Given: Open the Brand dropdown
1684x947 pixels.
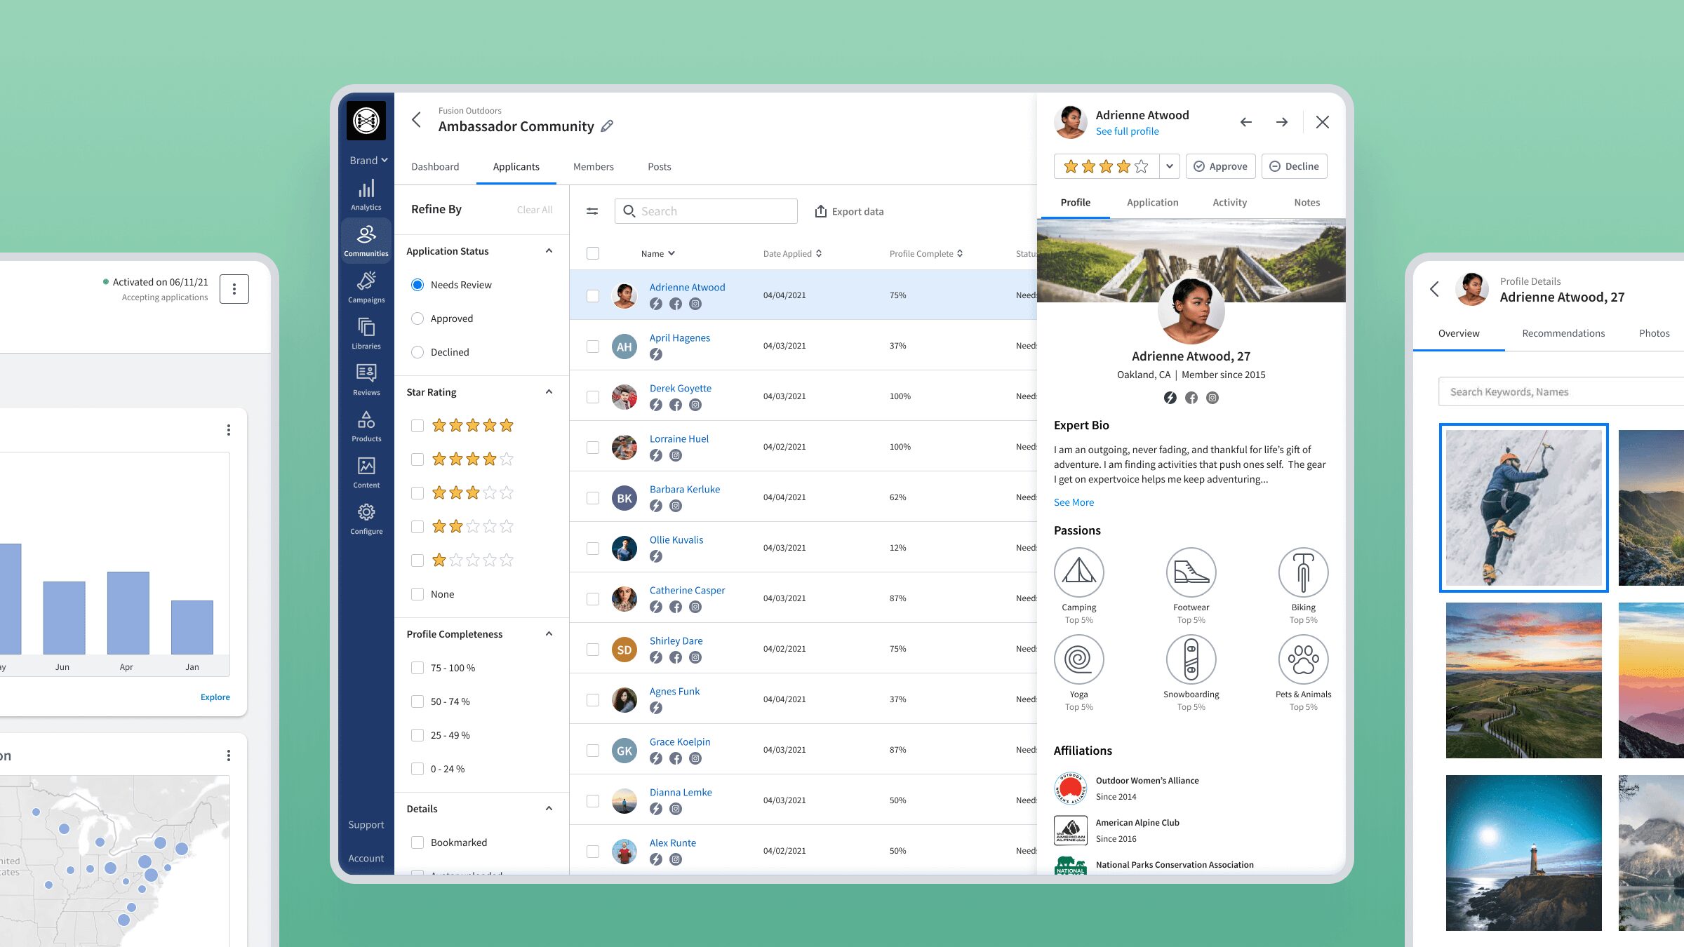Looking at the screenshot, I should point(368,161).
